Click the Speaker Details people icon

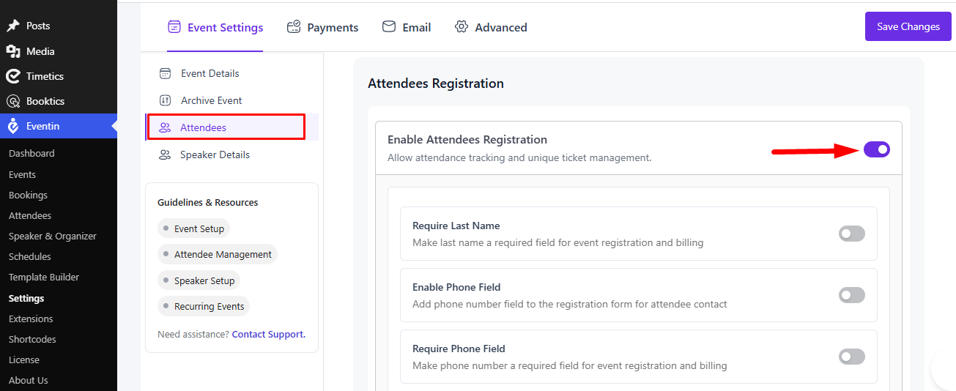(166, 154)
